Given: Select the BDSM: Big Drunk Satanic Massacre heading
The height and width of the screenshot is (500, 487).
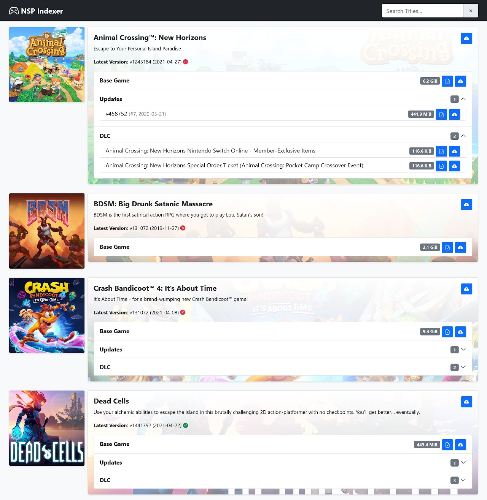Looking at the screenshot, I should coord(153,204).
